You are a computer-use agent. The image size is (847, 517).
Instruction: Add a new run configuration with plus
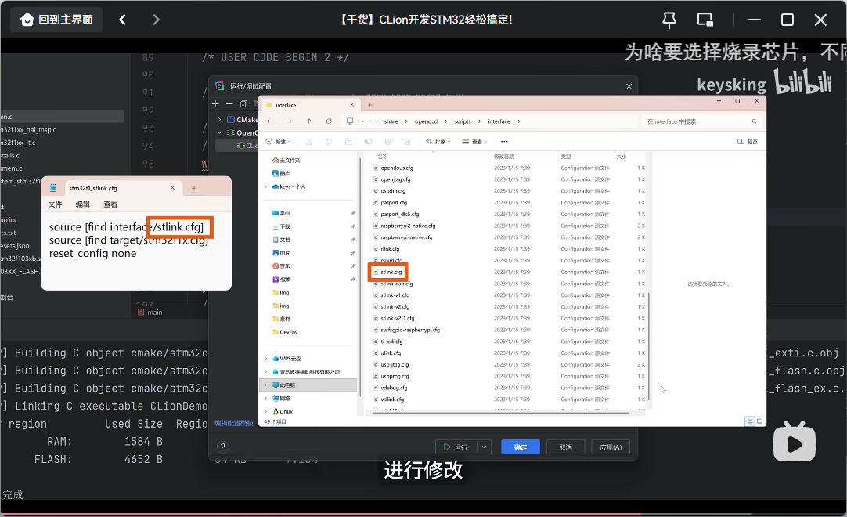(215, 104)
